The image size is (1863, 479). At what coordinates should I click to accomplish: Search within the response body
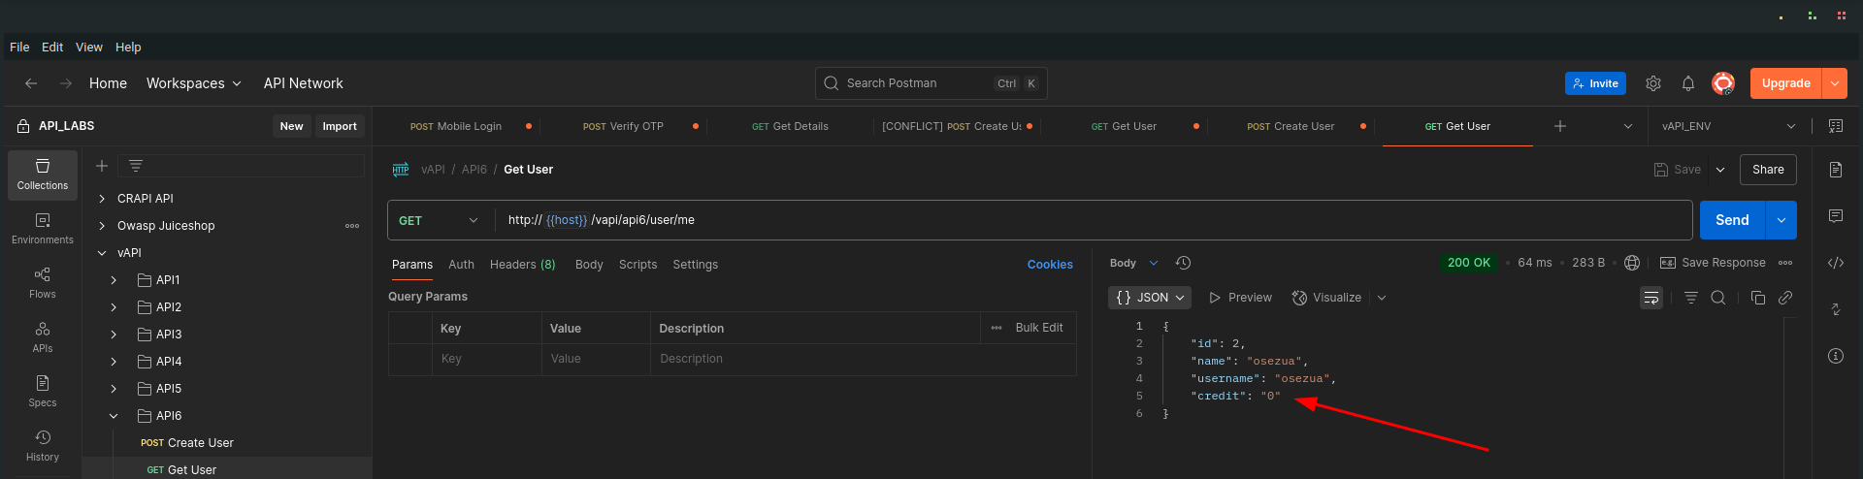[1718, 298]
